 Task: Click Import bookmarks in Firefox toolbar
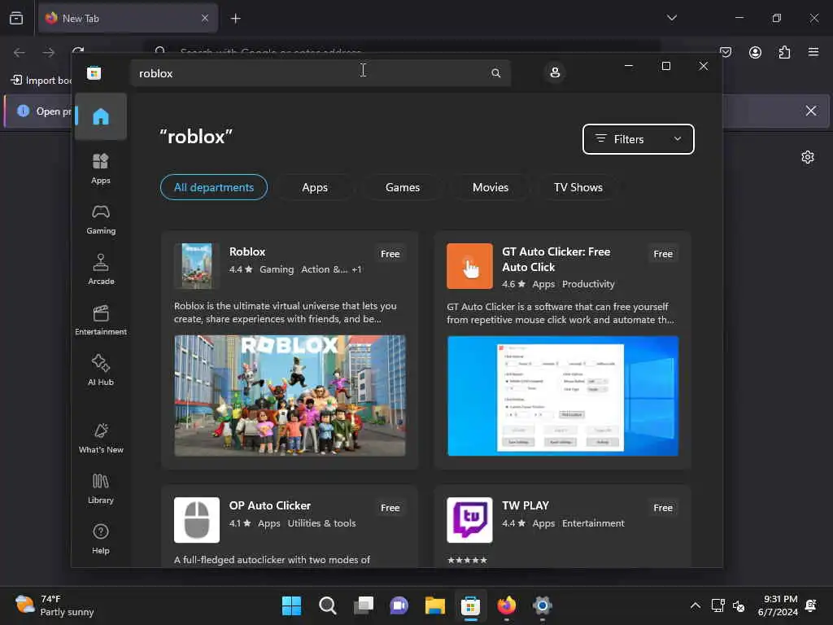tap(41, 81)
